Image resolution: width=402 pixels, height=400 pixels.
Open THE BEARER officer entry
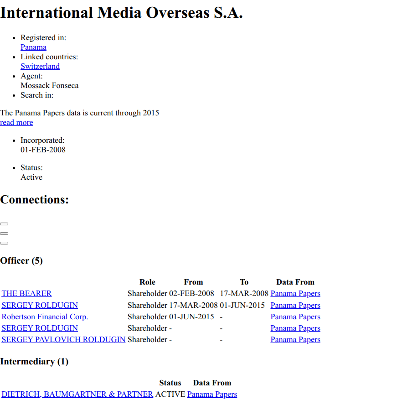pos(26,294)
